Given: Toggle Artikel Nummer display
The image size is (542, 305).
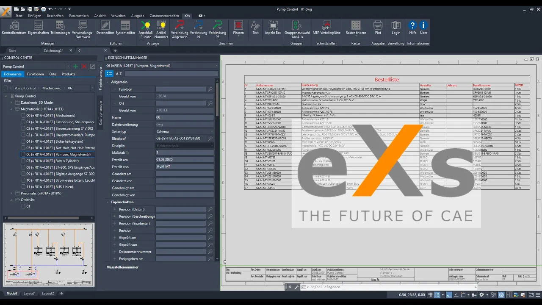Looking at the screenshot, I should click(x=161, y=30).
